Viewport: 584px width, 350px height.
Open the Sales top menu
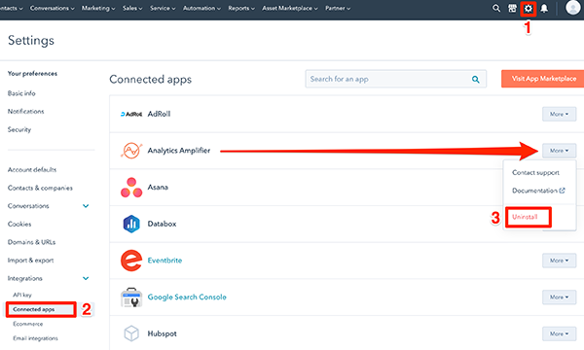(x=132, y=8)
